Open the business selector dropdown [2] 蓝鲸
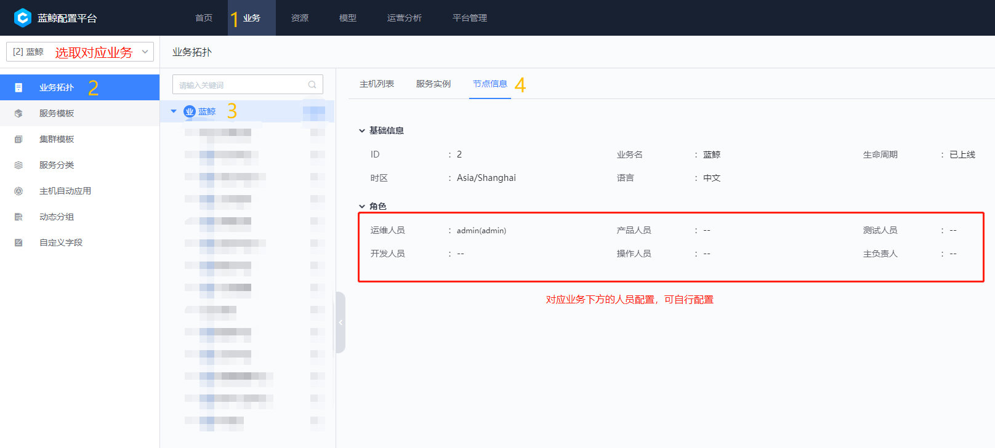The image size is (995, 448). pos(80,52)
